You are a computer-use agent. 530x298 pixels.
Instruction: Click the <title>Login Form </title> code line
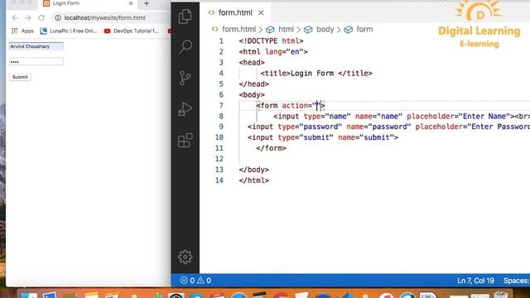coord(316,74)
